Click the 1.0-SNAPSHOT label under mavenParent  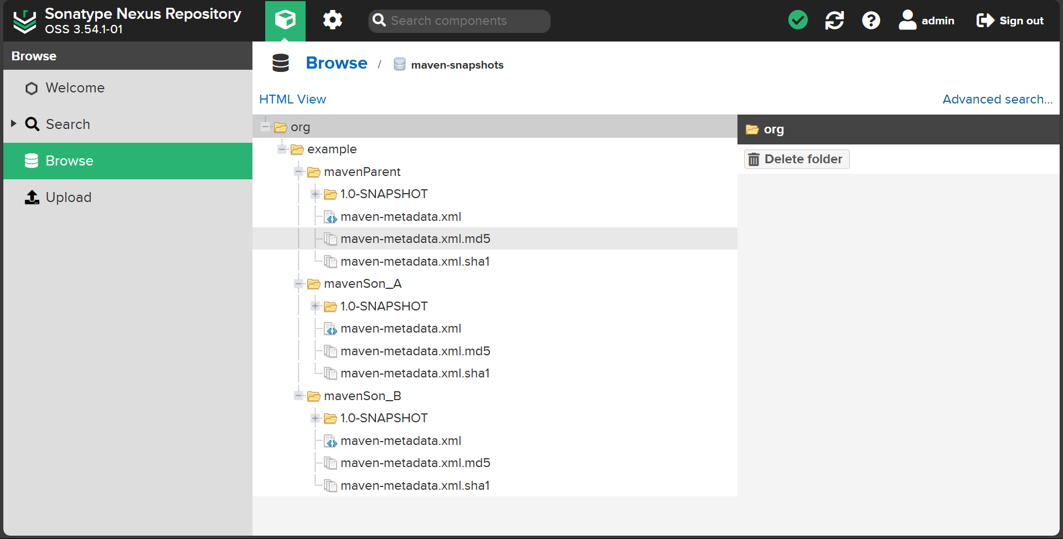384,194
